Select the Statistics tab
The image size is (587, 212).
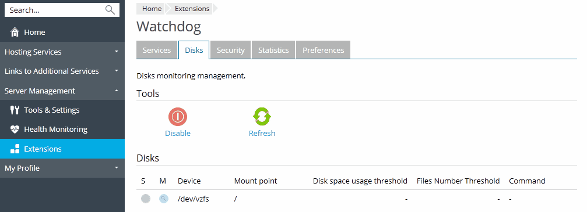click(273, 50)
